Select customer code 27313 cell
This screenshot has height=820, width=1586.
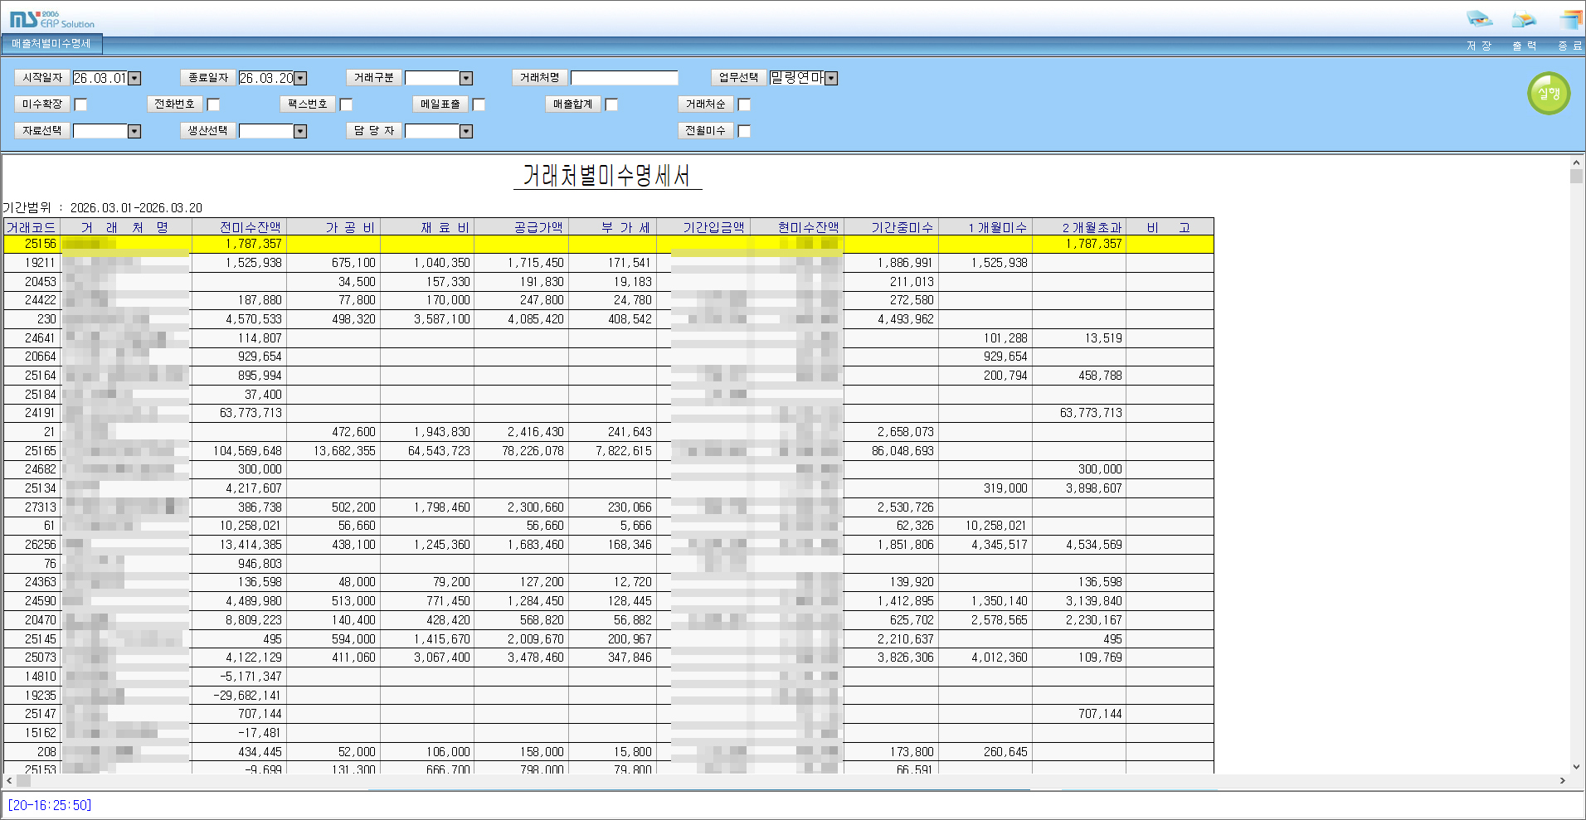pos(32,507)
